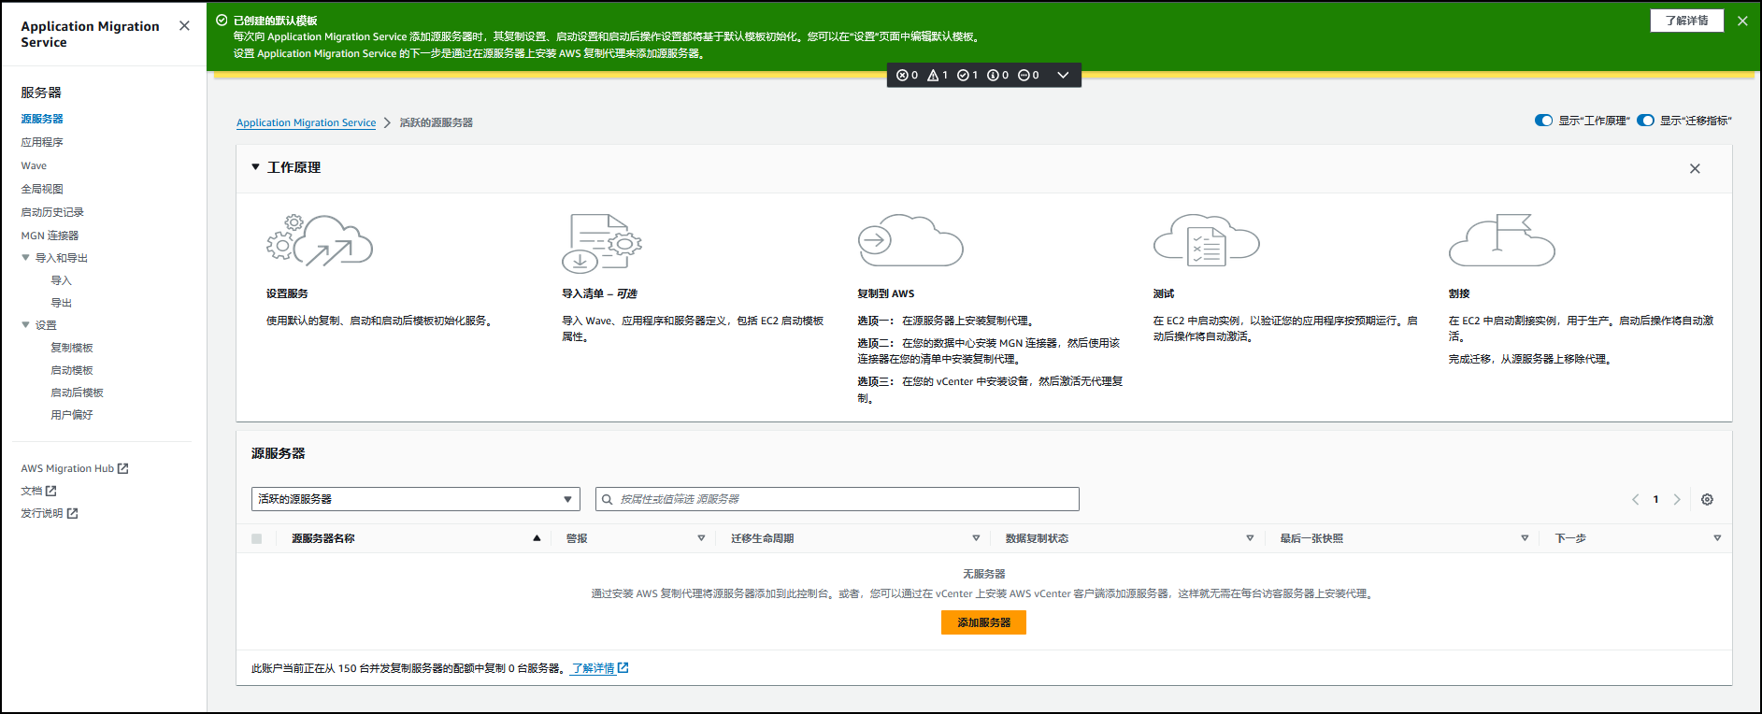Screen dimensions: 1762x714
Task: Click the 添加服务器 button
Action: 983,622
